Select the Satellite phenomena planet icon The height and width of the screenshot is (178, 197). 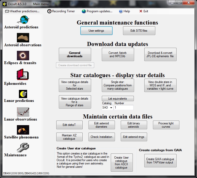point(23,130)
